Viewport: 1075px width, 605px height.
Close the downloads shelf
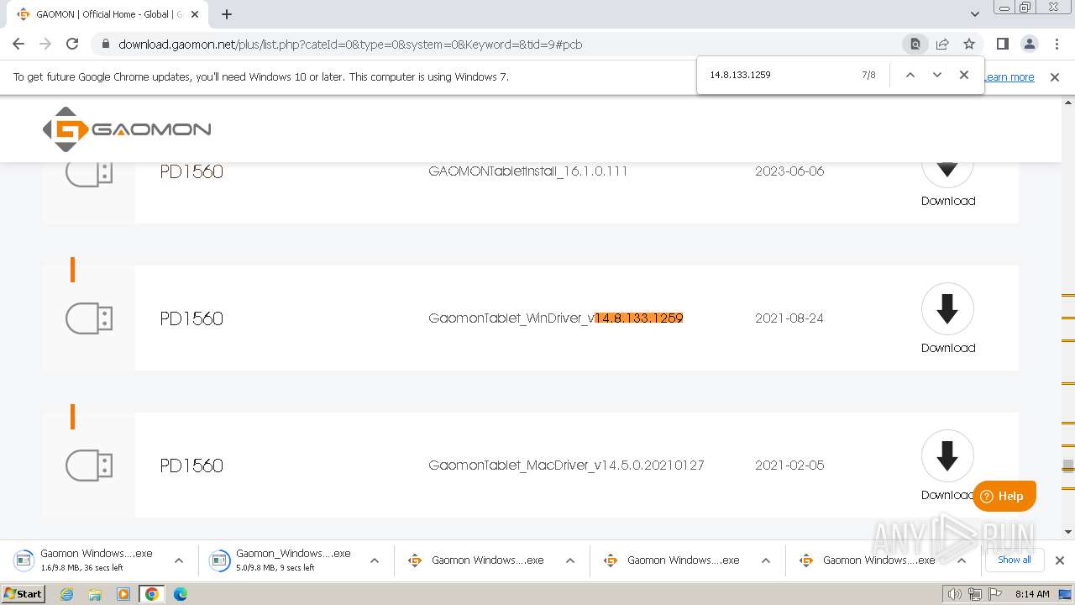coord(1059,560)
